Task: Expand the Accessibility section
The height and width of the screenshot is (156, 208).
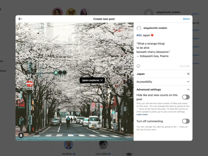Action: click(163, 82)
